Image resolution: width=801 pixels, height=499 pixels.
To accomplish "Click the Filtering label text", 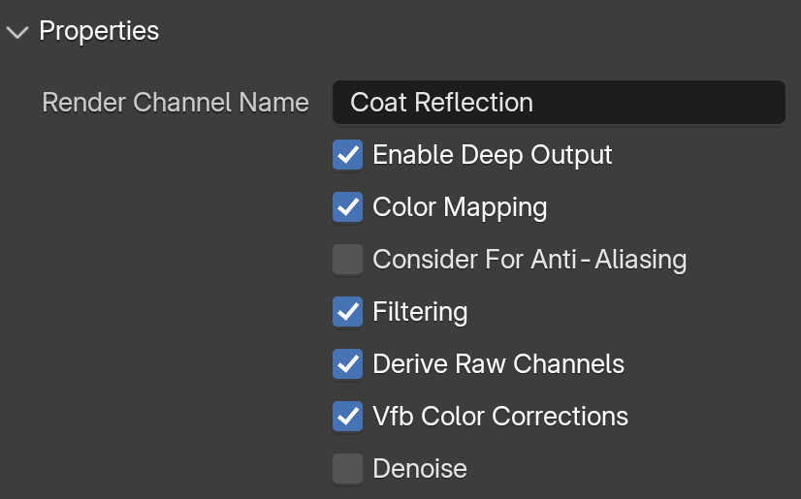I will 420,312.
